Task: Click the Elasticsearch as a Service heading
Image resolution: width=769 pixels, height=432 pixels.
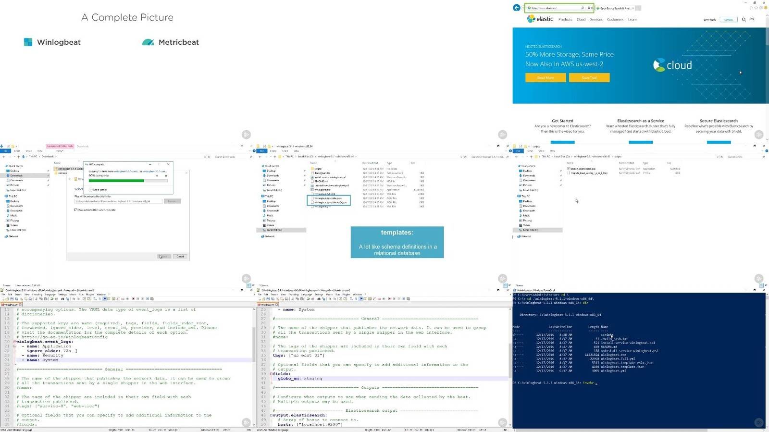Action: [x=641, y=121]
